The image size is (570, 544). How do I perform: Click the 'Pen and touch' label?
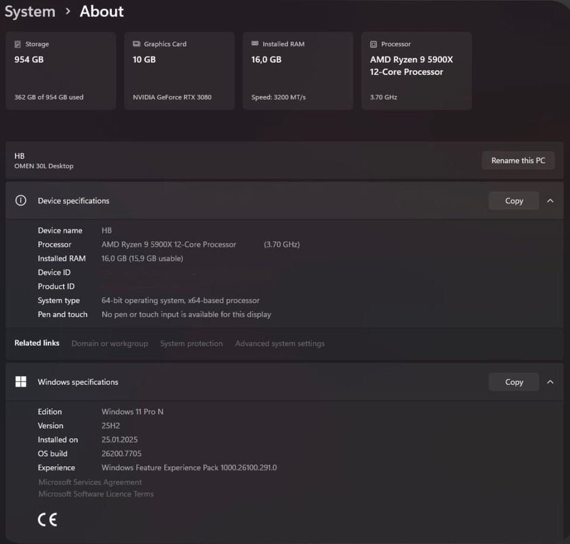pyautogui.click(x=62, y=314)
